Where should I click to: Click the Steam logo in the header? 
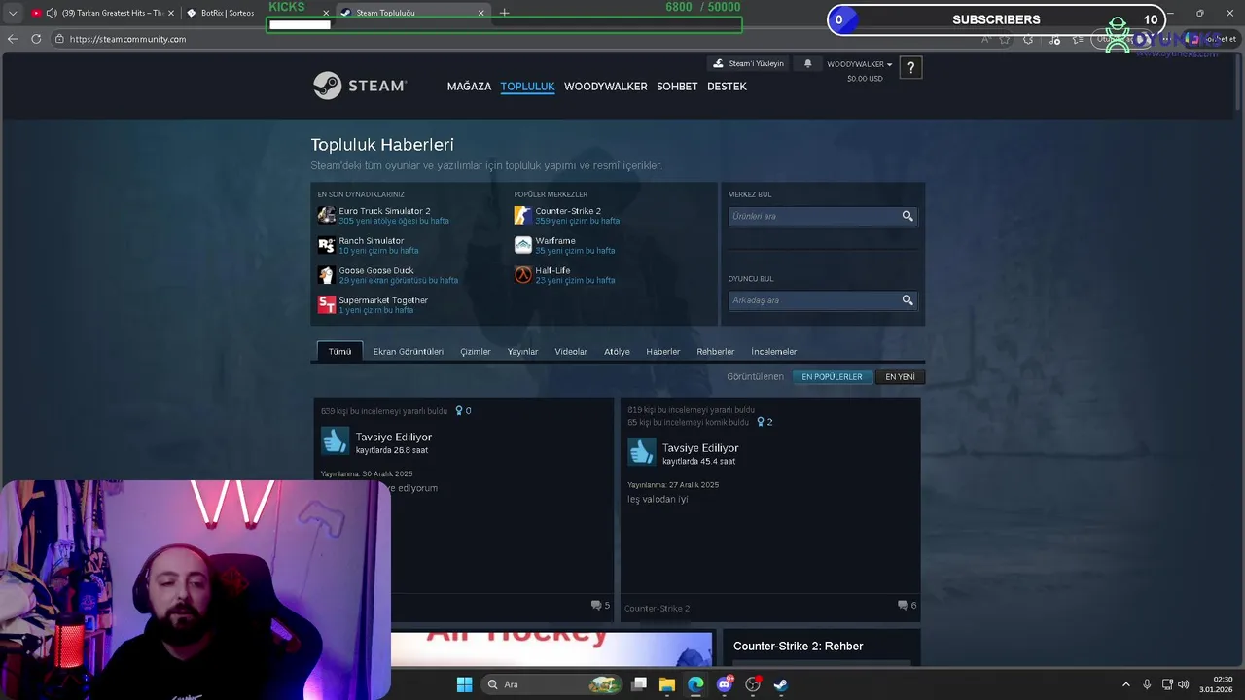(x=360, y=86)
